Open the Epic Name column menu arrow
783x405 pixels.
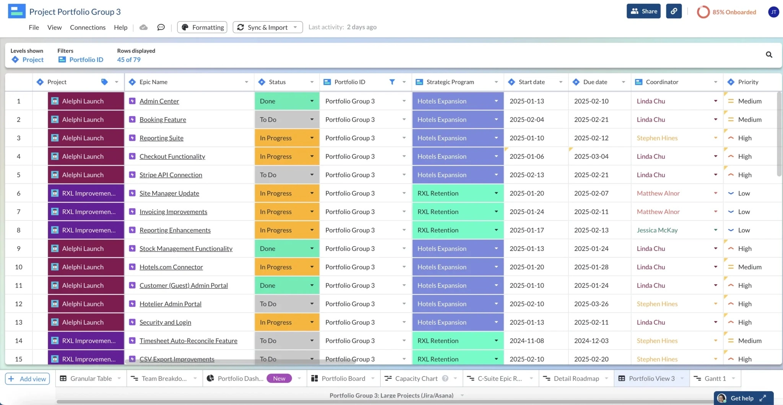[x=247, y=82]
